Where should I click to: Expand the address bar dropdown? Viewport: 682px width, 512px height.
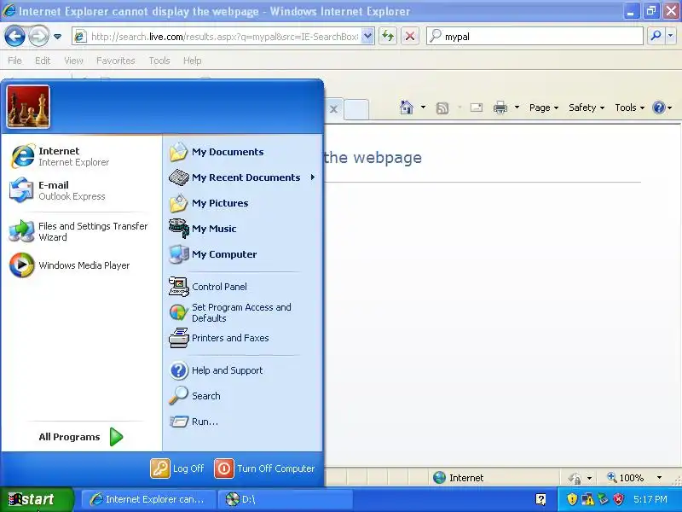tap(367, 37)
